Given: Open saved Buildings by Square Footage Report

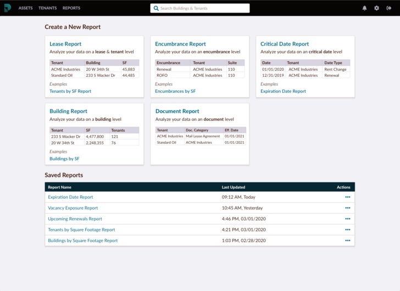Looking at the screenshot, I should 82,240.
